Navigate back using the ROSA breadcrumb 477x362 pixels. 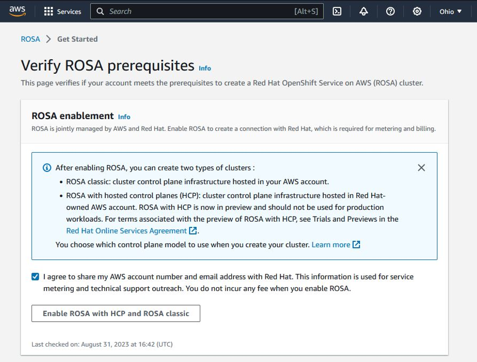pos(30,39)
